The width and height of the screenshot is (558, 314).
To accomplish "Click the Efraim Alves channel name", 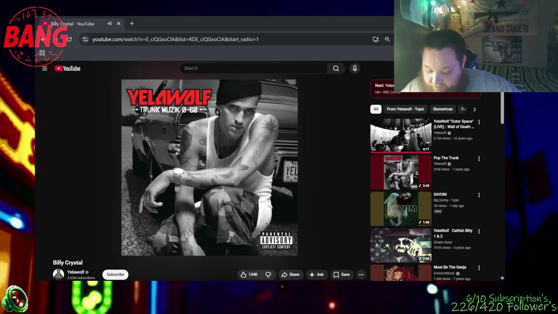I will pyautogui.click(x=442, y=242).
